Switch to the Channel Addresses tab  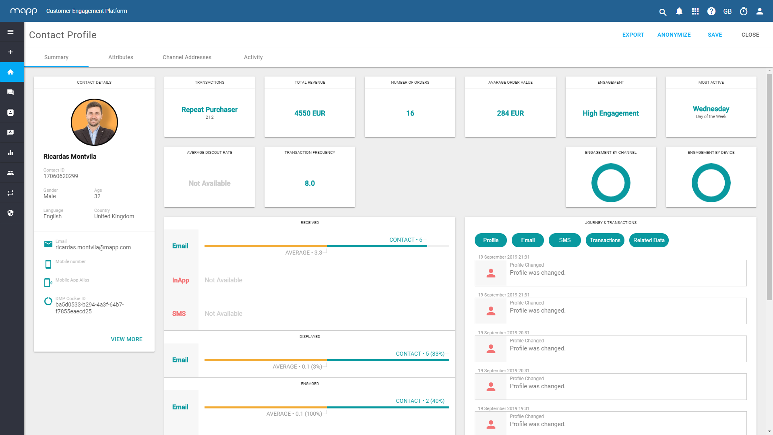(x=187, y=57)
